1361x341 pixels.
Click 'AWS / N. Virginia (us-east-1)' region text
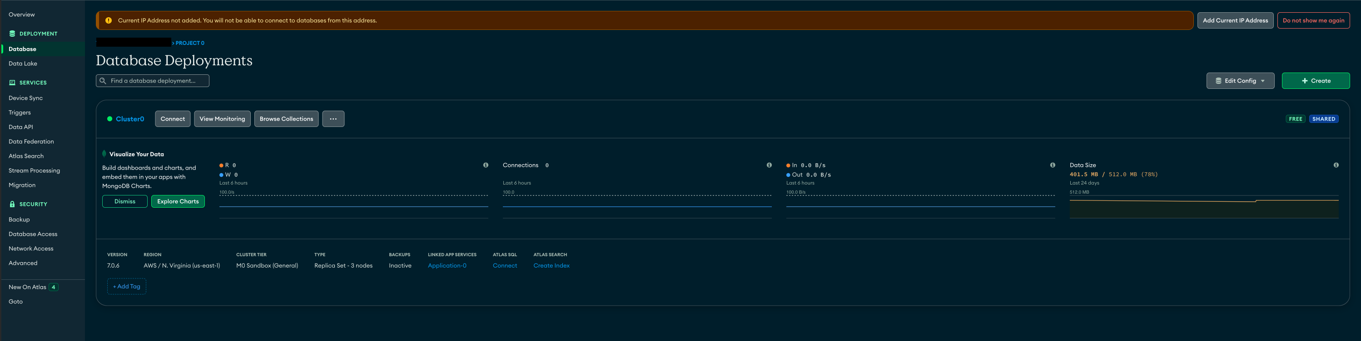click(x=182, y=266)
